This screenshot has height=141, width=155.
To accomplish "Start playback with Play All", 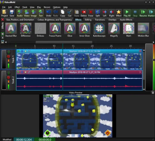I will (127, 13).
